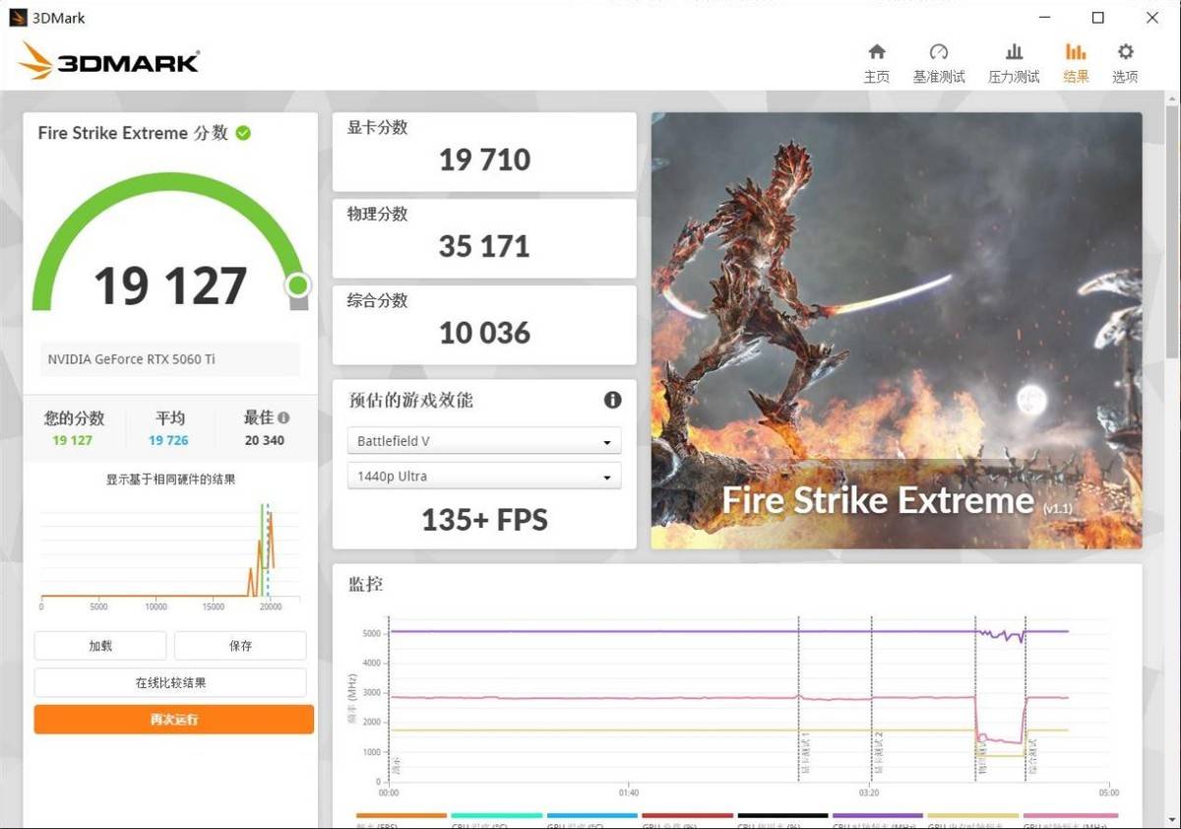The width and height of the screenshot is (1181, 829).
Task: Open 选项 settings gear icon
Action: (x=1125, y=63)
